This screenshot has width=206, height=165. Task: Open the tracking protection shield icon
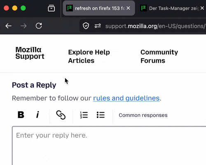(86, 26)
